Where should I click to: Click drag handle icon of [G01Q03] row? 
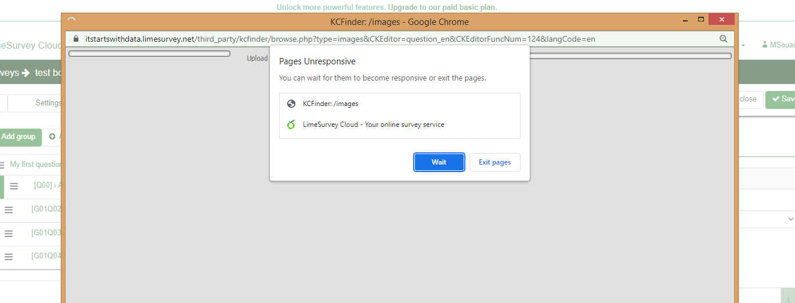coord(9,233)
